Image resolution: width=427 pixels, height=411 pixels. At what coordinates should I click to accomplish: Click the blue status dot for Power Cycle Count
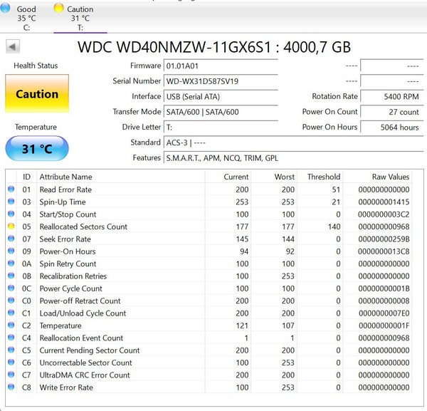11,288
